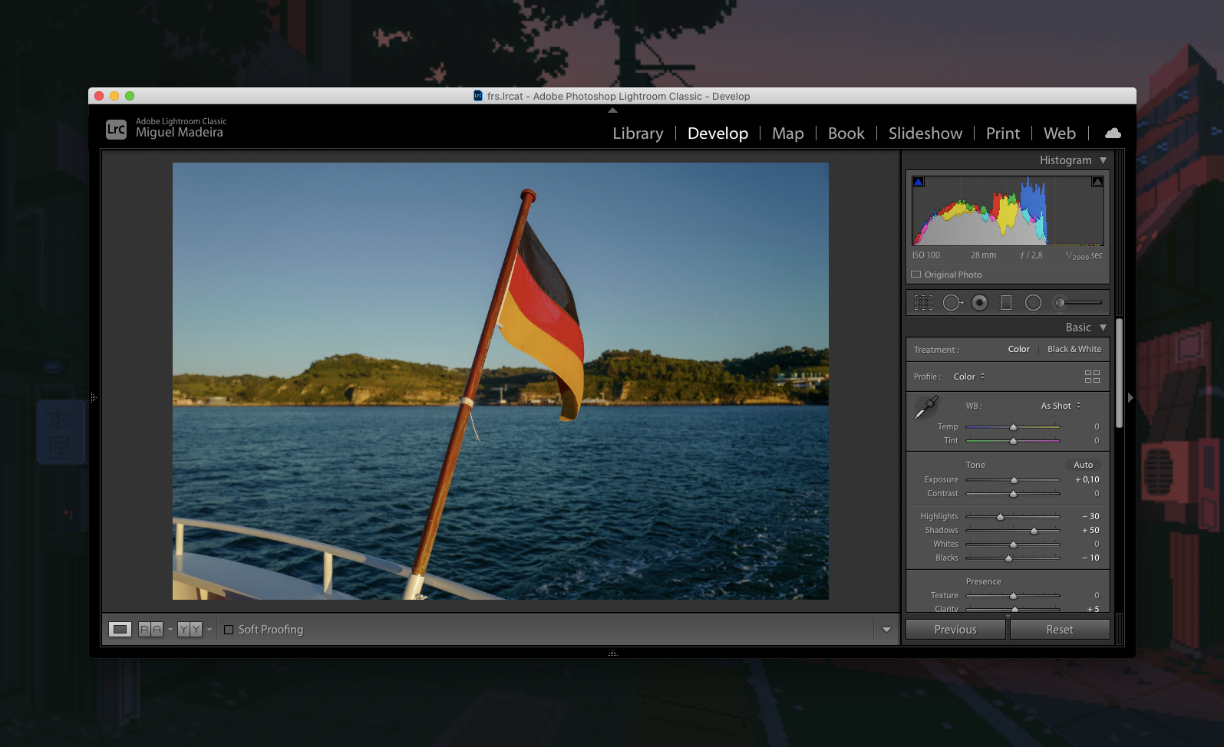This screenshot has width=1224, height=747.
Task: Activate the Radial Filter tool
Action: (1033, 303)
